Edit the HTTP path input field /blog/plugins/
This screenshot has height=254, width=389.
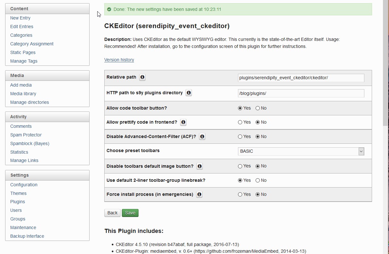coord(301,93)
